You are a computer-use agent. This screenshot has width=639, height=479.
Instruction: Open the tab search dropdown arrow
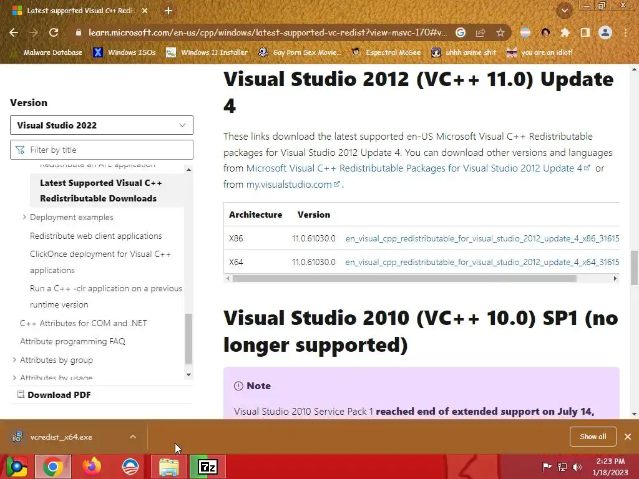[x=565, y=11]
